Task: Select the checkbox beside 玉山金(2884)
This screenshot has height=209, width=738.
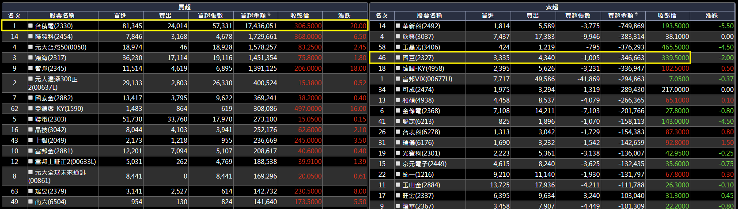Action: tap(398, 185)
